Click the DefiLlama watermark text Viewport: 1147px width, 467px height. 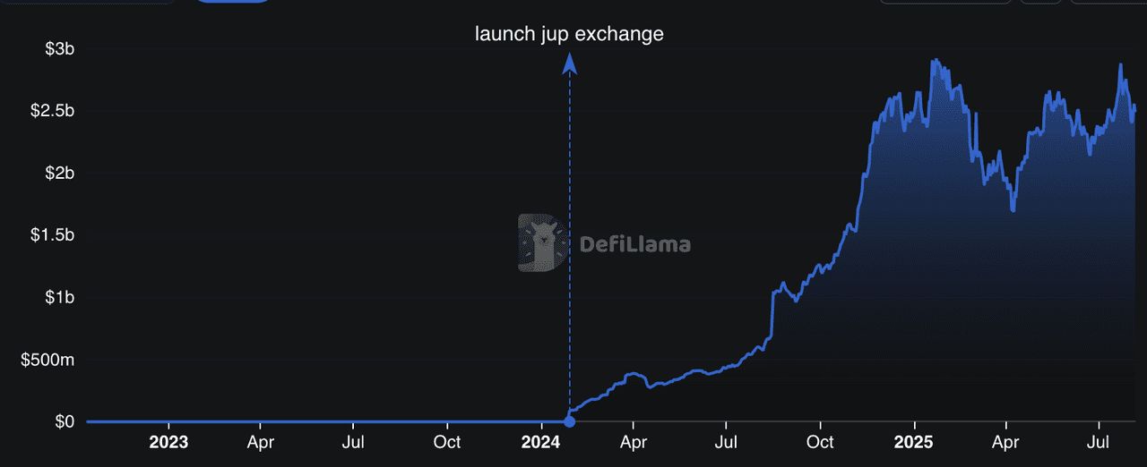[634, 243]
